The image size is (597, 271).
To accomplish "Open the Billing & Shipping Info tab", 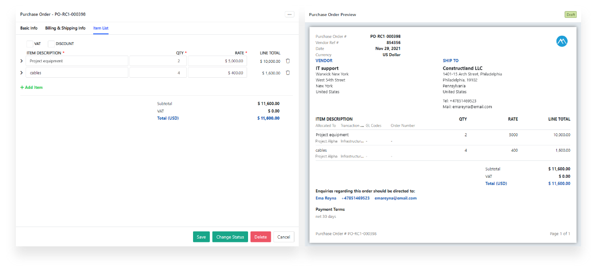I will (x=65, y=28).
